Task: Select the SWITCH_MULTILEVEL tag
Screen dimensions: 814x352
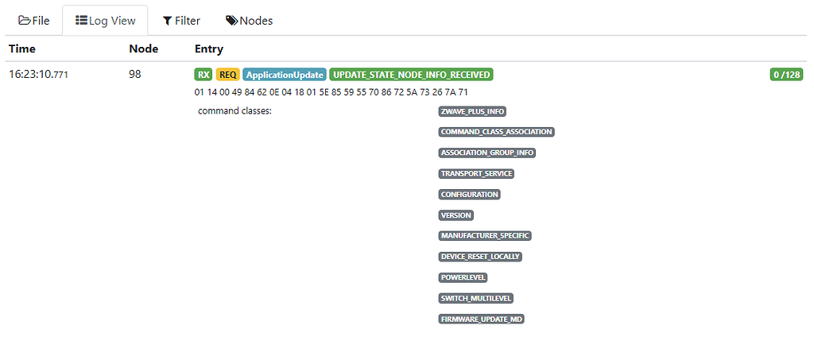Action: (x=476, y=298)
